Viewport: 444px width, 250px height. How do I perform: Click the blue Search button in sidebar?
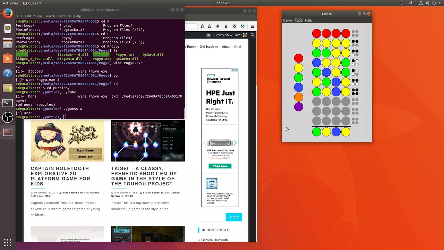coord(234,217)
